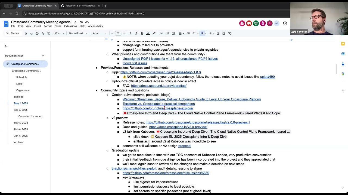348x195 pixels.
Task: Open line and paragraph spacing options
Action: point(188,33)
